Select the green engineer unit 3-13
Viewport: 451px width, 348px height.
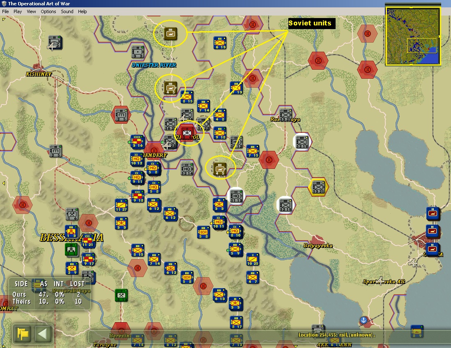[121, 296]
